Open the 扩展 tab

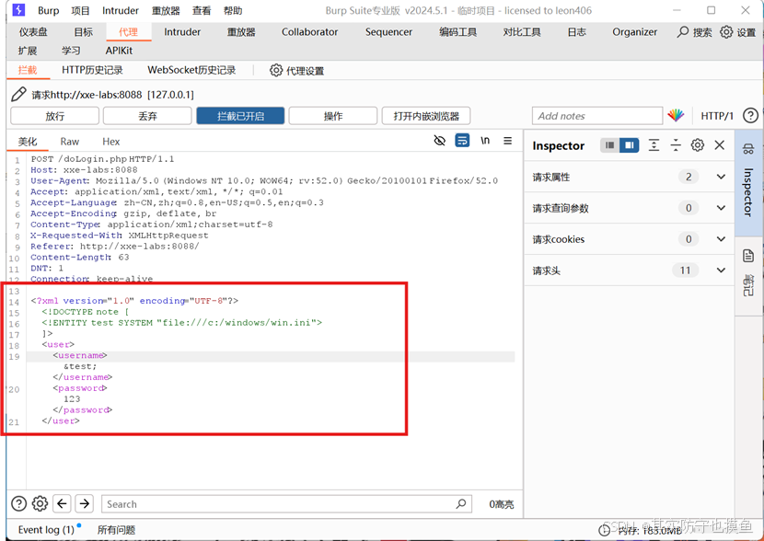click(x=28, y=51)
